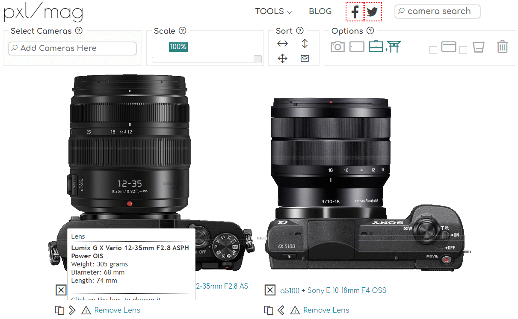This screenshot has width=518, height=319.
Task: Click the trash can delete icon
Action: [x=502, y=47]
